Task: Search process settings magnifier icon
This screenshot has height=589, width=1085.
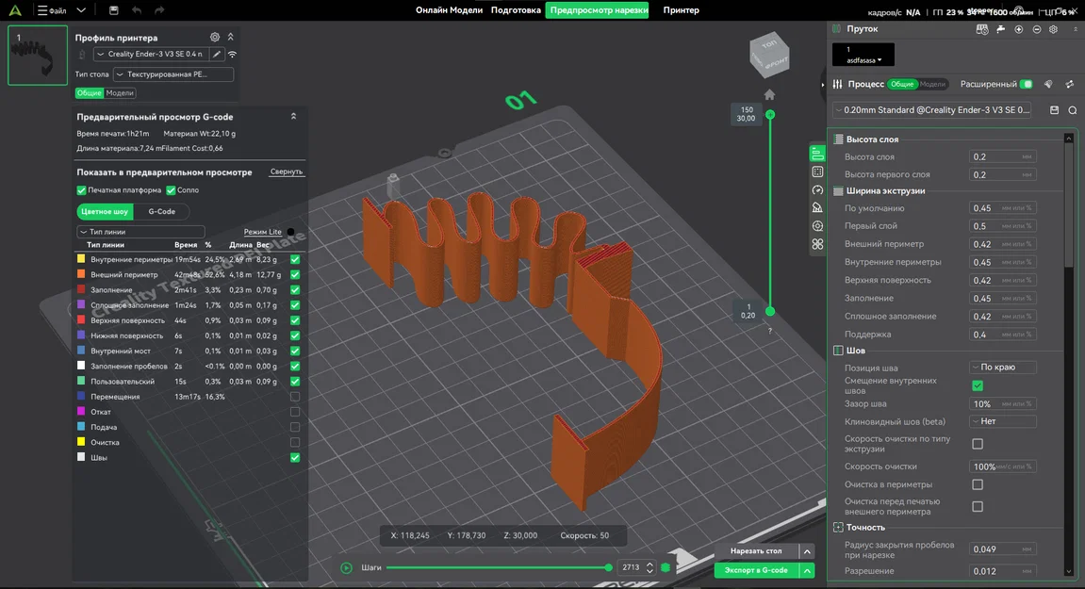Action: tap(1073, 110)
